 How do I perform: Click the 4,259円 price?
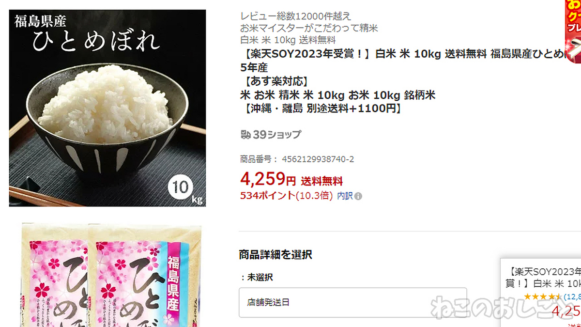coord(268,179)
